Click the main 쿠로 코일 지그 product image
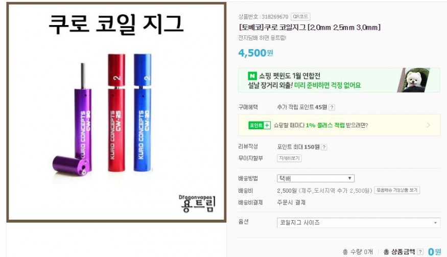The image size is (447, 257). pos(116,112)
